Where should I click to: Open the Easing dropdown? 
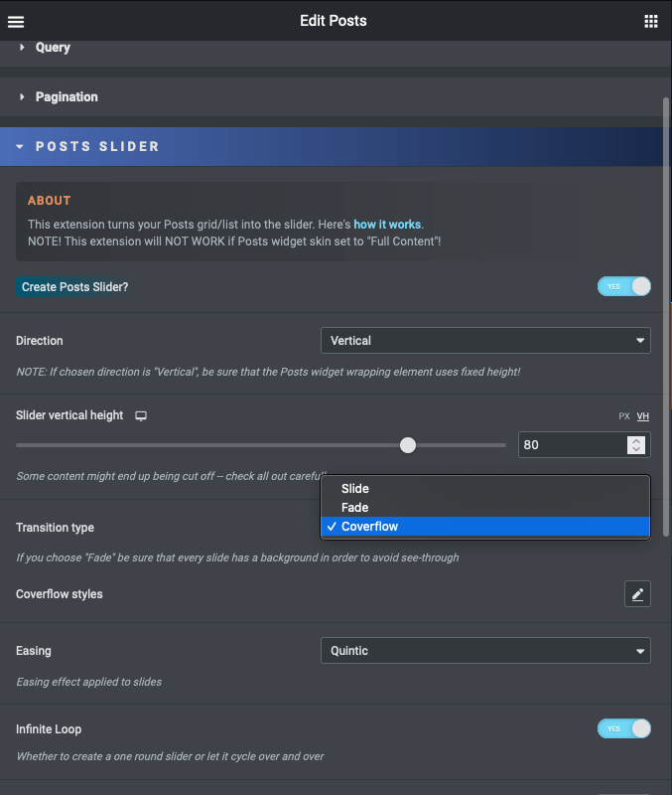[485, 651]
